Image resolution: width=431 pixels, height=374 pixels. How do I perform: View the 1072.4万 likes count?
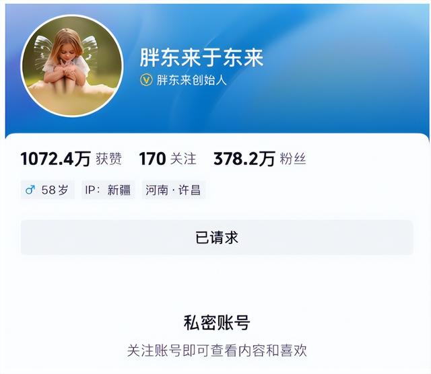(55, 159)
